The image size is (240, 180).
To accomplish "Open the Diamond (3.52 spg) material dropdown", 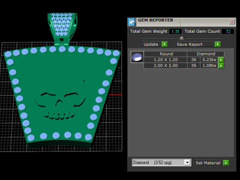I will 187,162.
